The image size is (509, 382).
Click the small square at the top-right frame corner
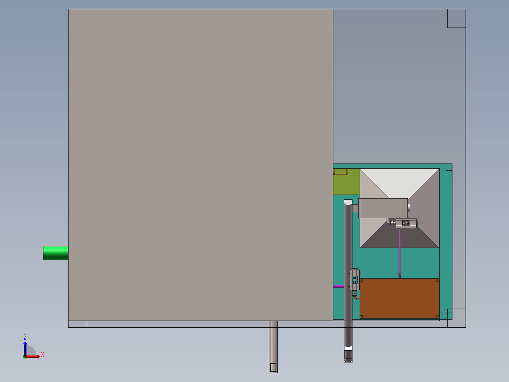coord(456,18)
